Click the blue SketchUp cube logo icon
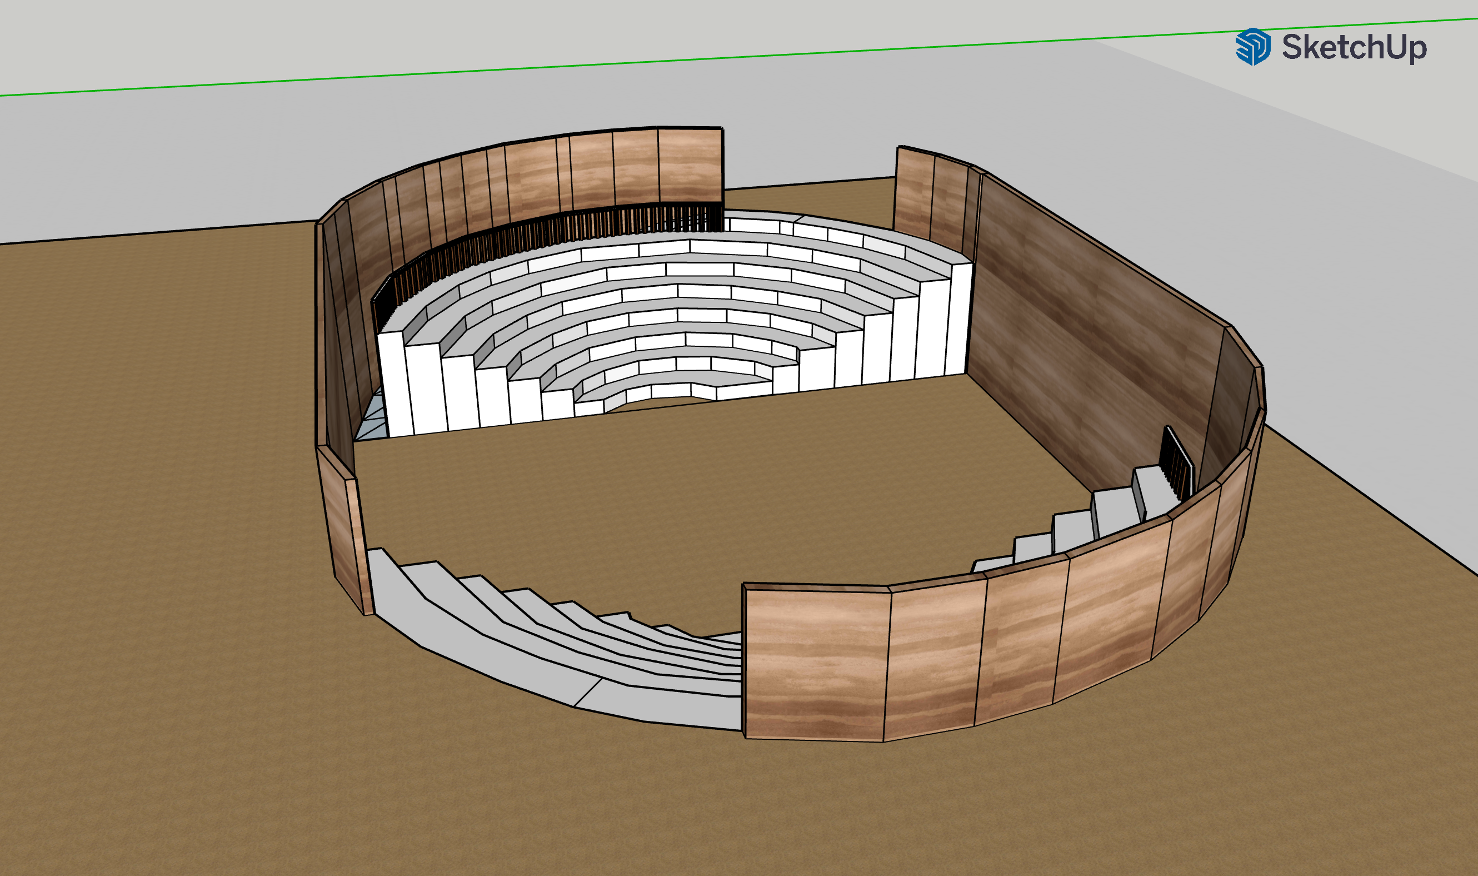Image resolution: width=1478 pixels, height=876 pixels. (x=1252, y=47)
